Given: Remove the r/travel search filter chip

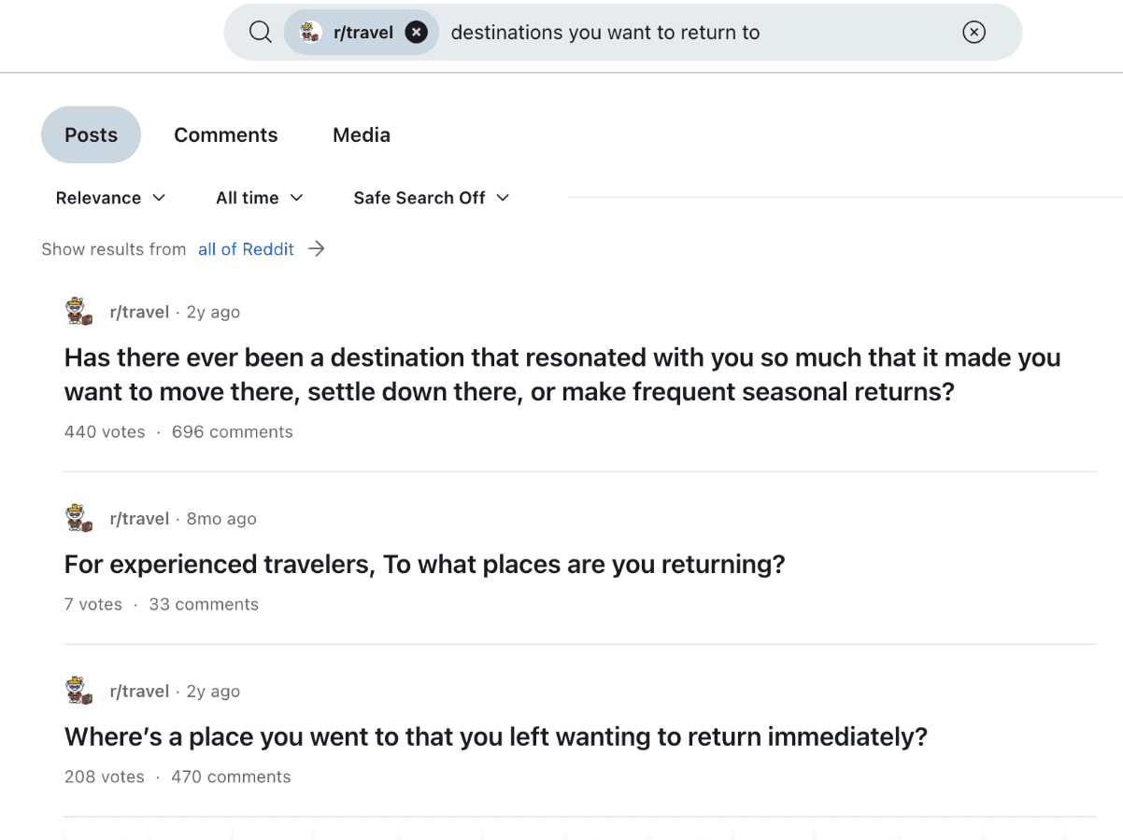Looking at the screenshot, I should (x=416, y=31).
